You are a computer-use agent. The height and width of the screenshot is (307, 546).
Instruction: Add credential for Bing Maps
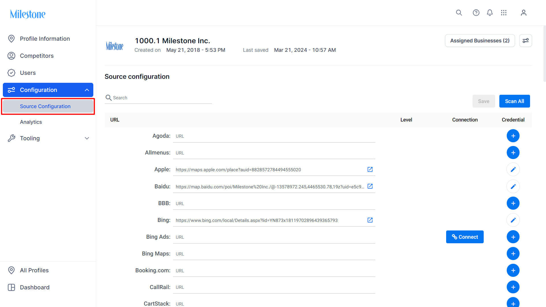513,254
